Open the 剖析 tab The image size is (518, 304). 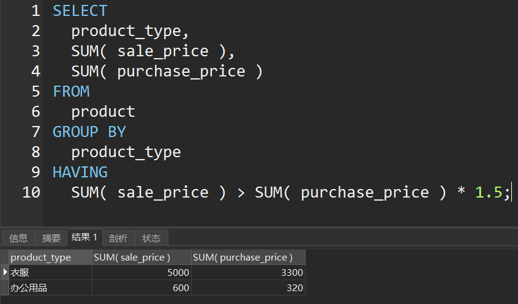coord(118,238)
